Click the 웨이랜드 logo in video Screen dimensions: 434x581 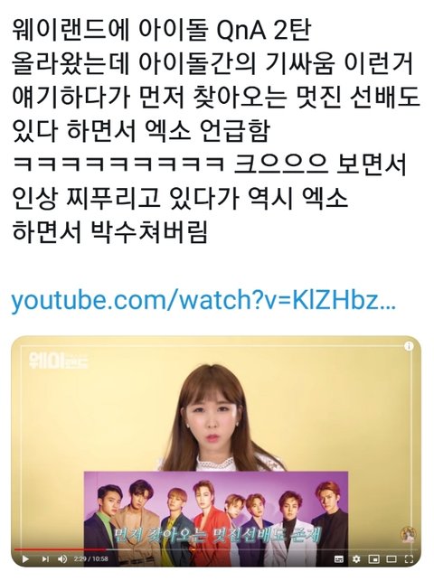pos(59,360)
